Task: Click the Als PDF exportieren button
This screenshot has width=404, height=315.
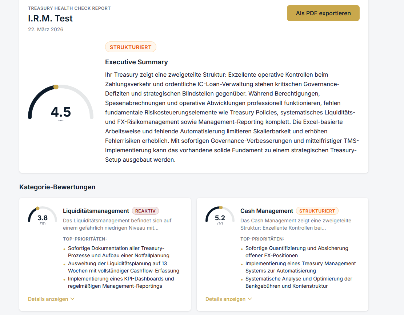Action: point(323,13)
